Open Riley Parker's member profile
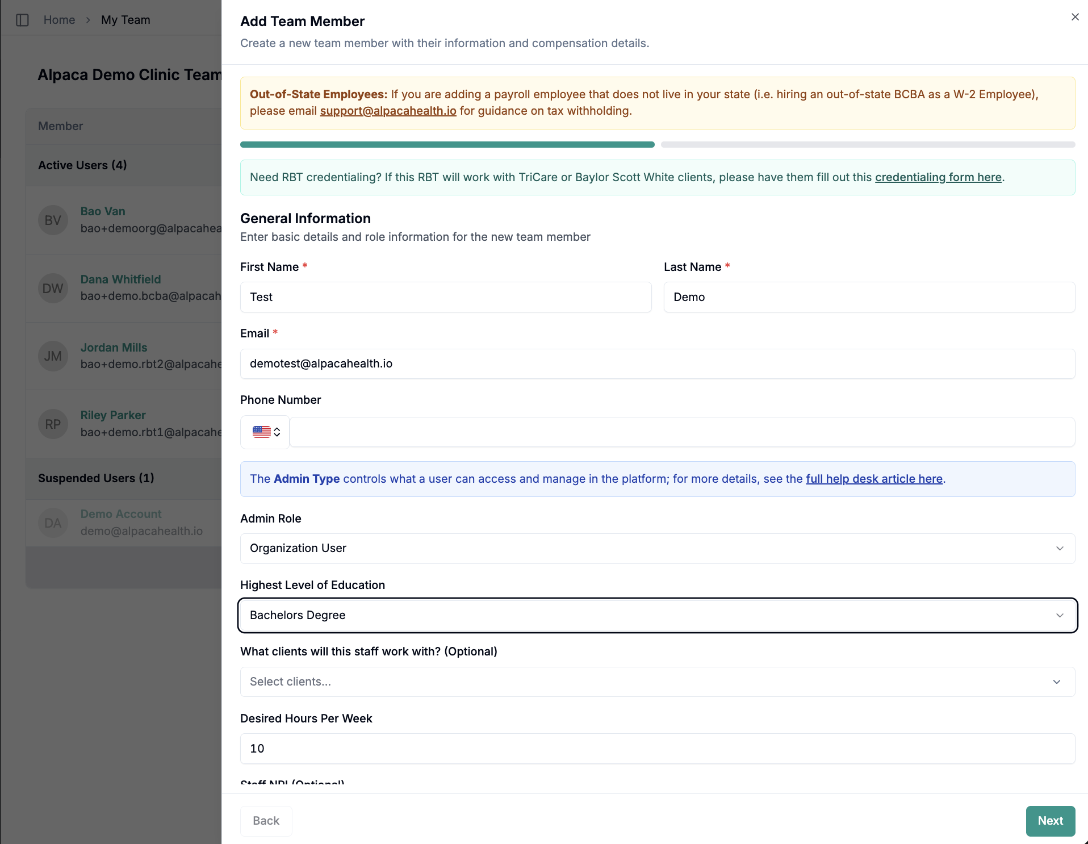1088x844 pixels. (113, 415)
